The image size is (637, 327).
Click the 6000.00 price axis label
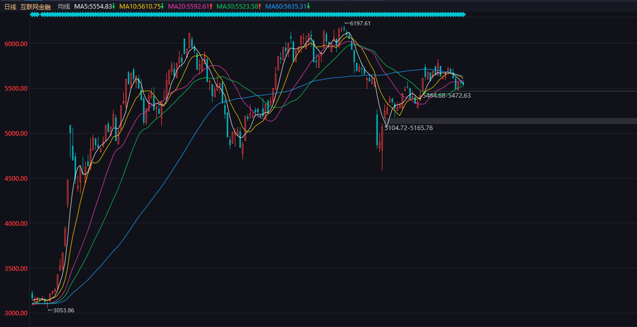tap(16, 44)
